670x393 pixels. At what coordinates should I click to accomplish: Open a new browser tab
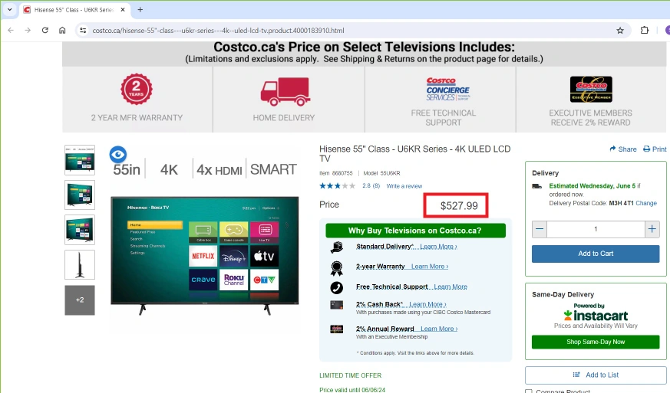tap(140, 10)
